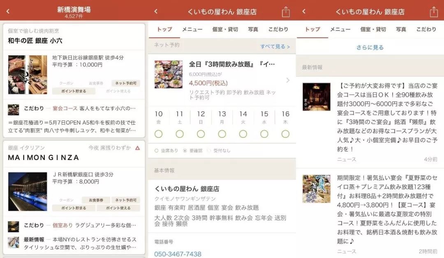
Task: Expand more items with さらに見る
Action: click(370, 47)
